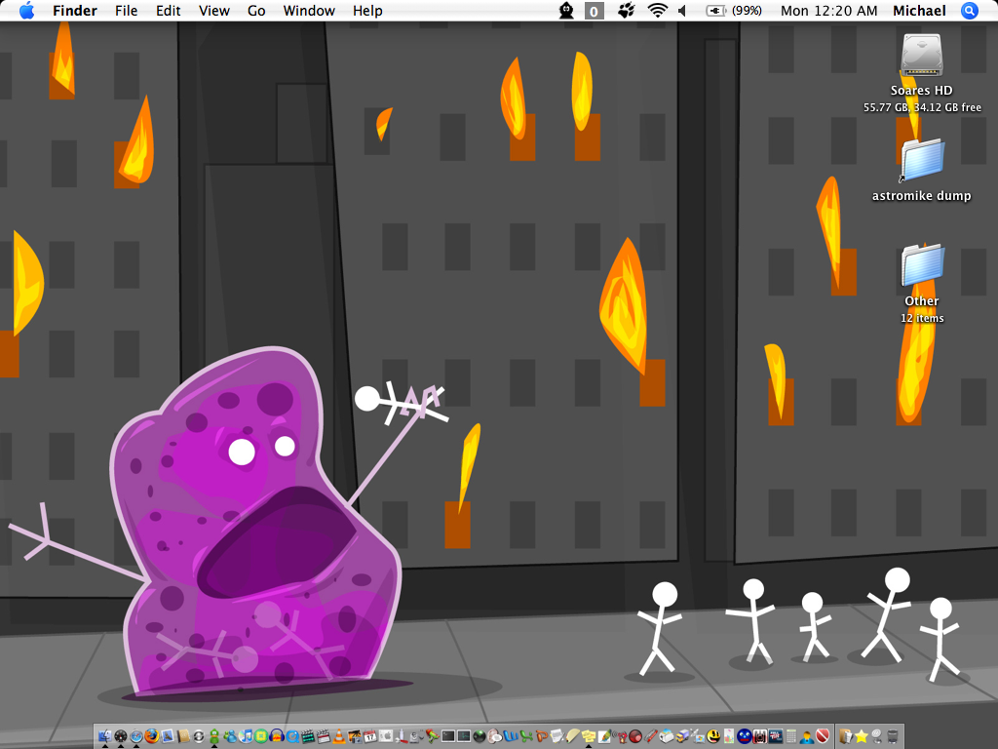Open the documents folder stack in Dock
Viewport: 998px width, 749px height.
(x=846, y=736)
